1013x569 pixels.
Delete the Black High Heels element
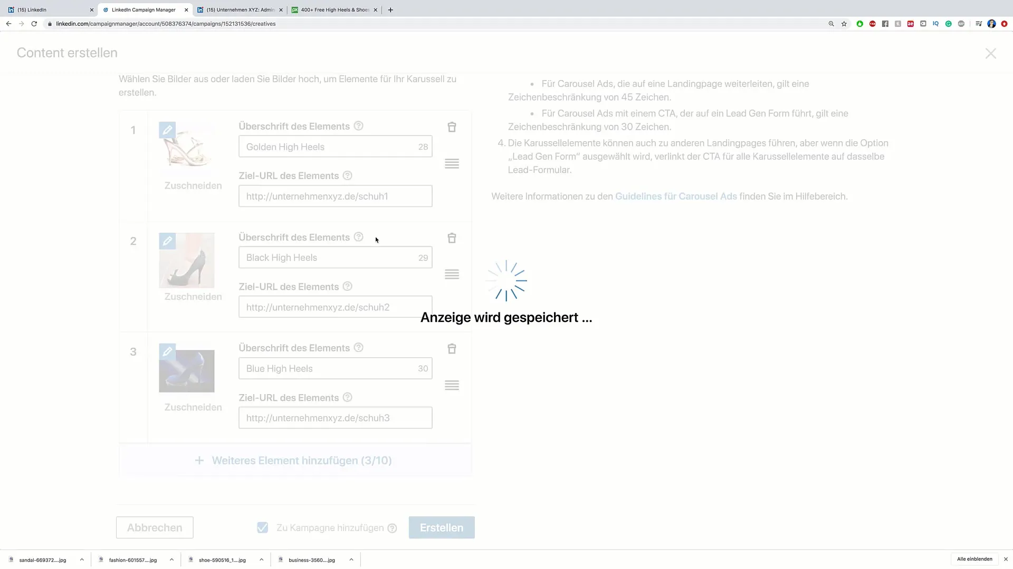pos(452,238)
